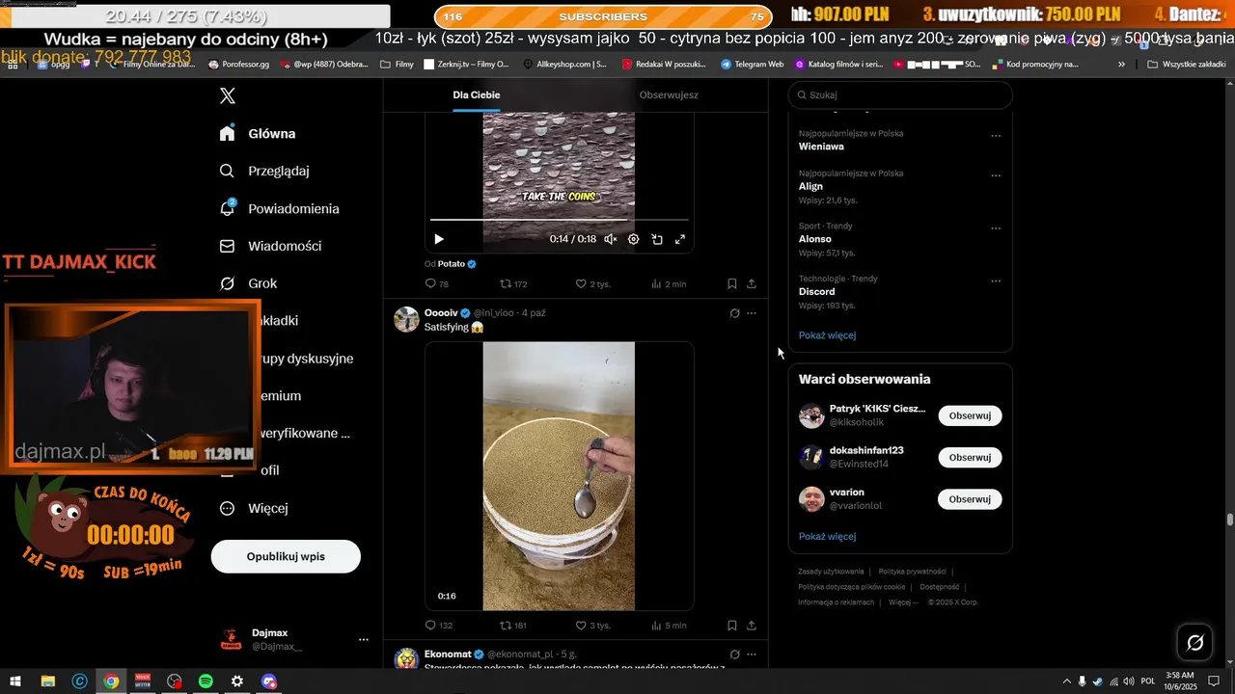The image size is (1235, 694).
Task: Open more options on Ooooiv post
Action: pos(752,313)
